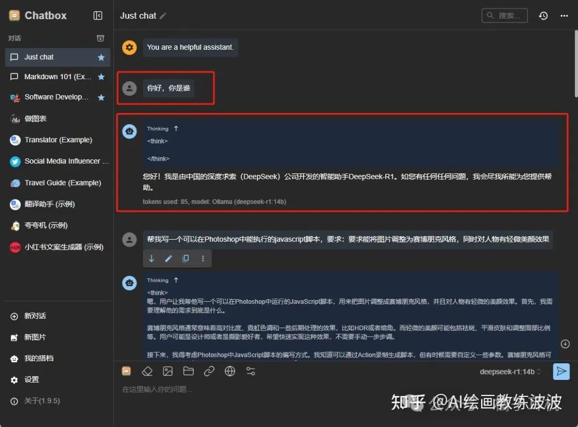The width and height of the screenshot is (578, 427).
Task: Open 设置 settings
Action: click(57, 379)
